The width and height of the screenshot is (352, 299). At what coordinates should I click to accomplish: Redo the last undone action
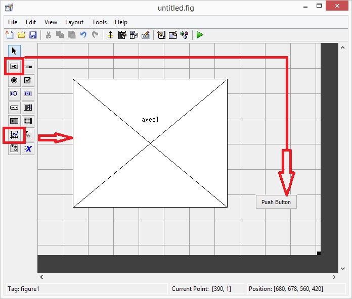pos(95,35)
